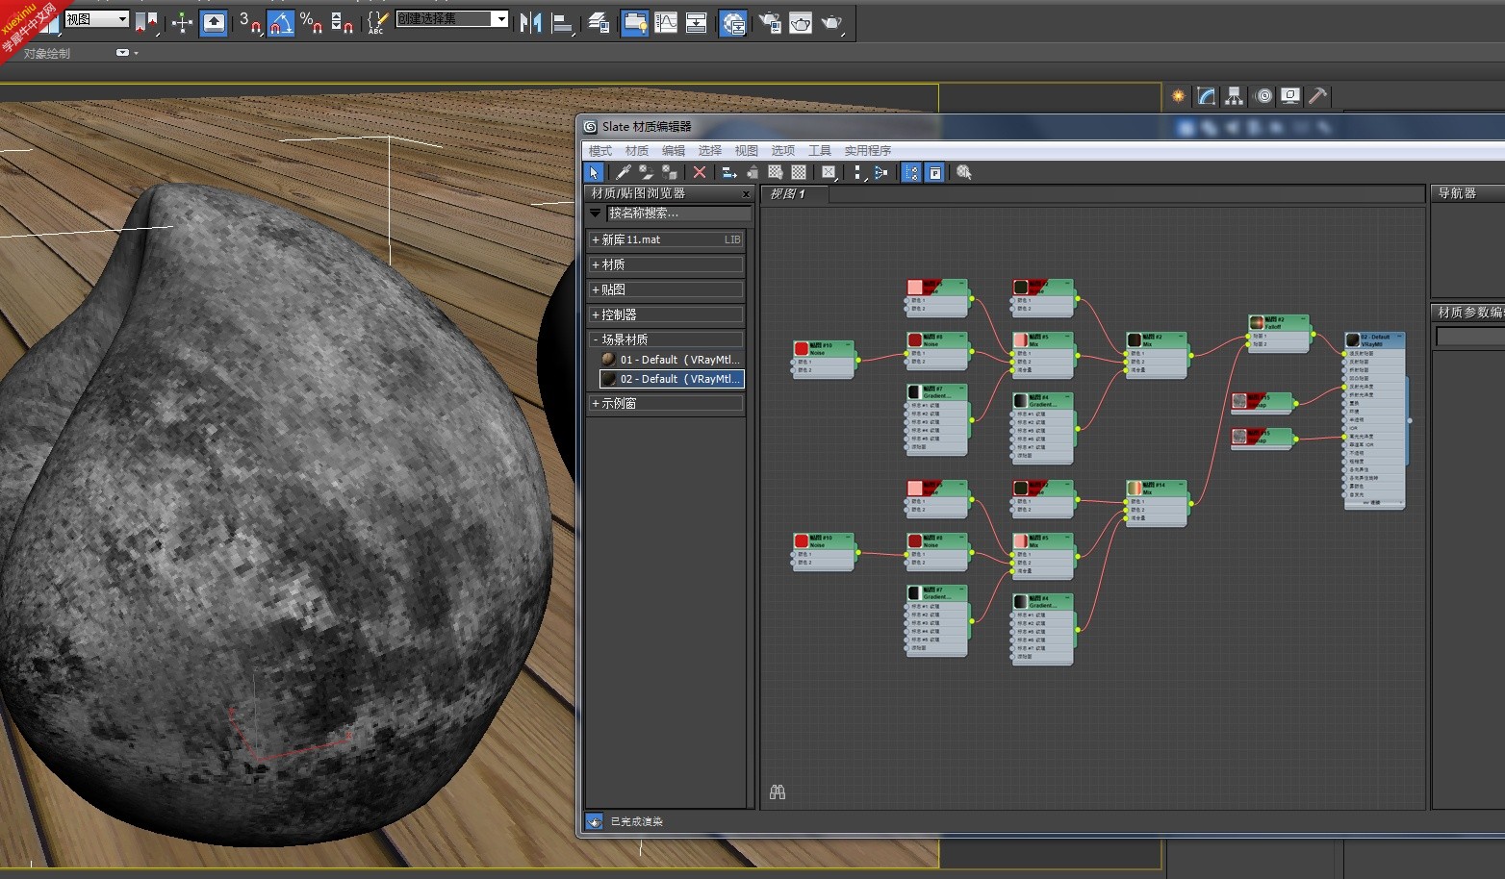The width and height of the screenshot is (1505, 879).
Task: Open the 选项 menu in Slate editor
Action: pyautogui.click(x=782, y=151)
